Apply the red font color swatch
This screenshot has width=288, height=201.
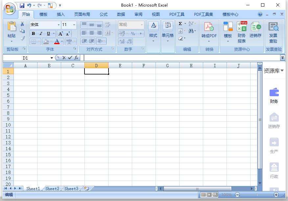57,42
